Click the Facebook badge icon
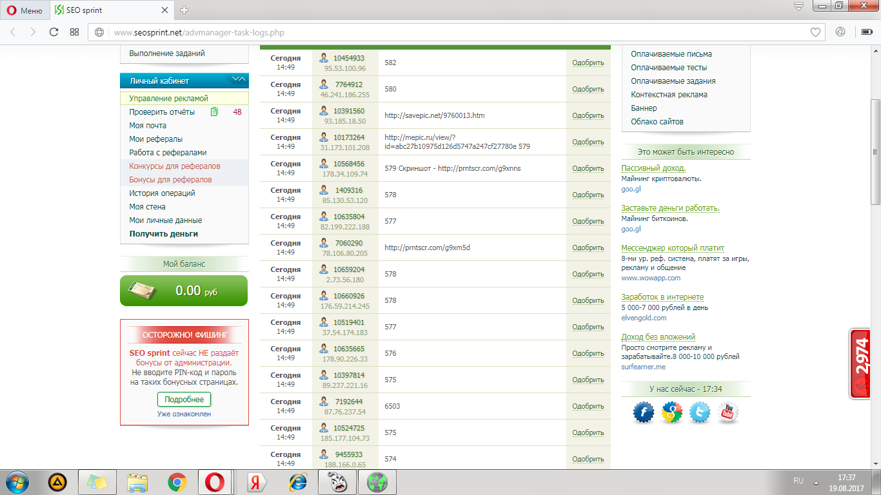This screenshot has width=881, height=495. [x=643, y=412]
